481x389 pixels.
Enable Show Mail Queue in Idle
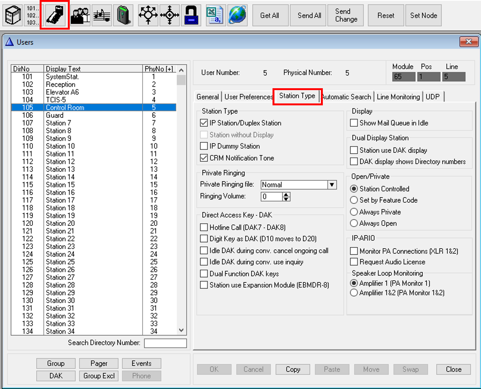pyautogui.click(x=354, y=123)
